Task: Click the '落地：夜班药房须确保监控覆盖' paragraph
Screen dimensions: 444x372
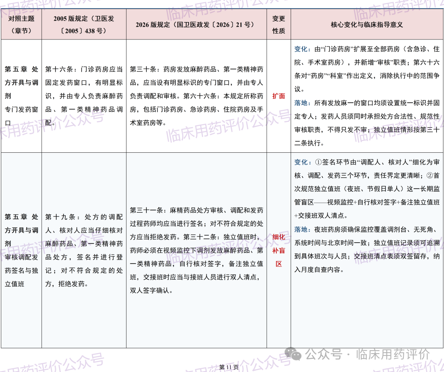Action: [x=367, y=249]
